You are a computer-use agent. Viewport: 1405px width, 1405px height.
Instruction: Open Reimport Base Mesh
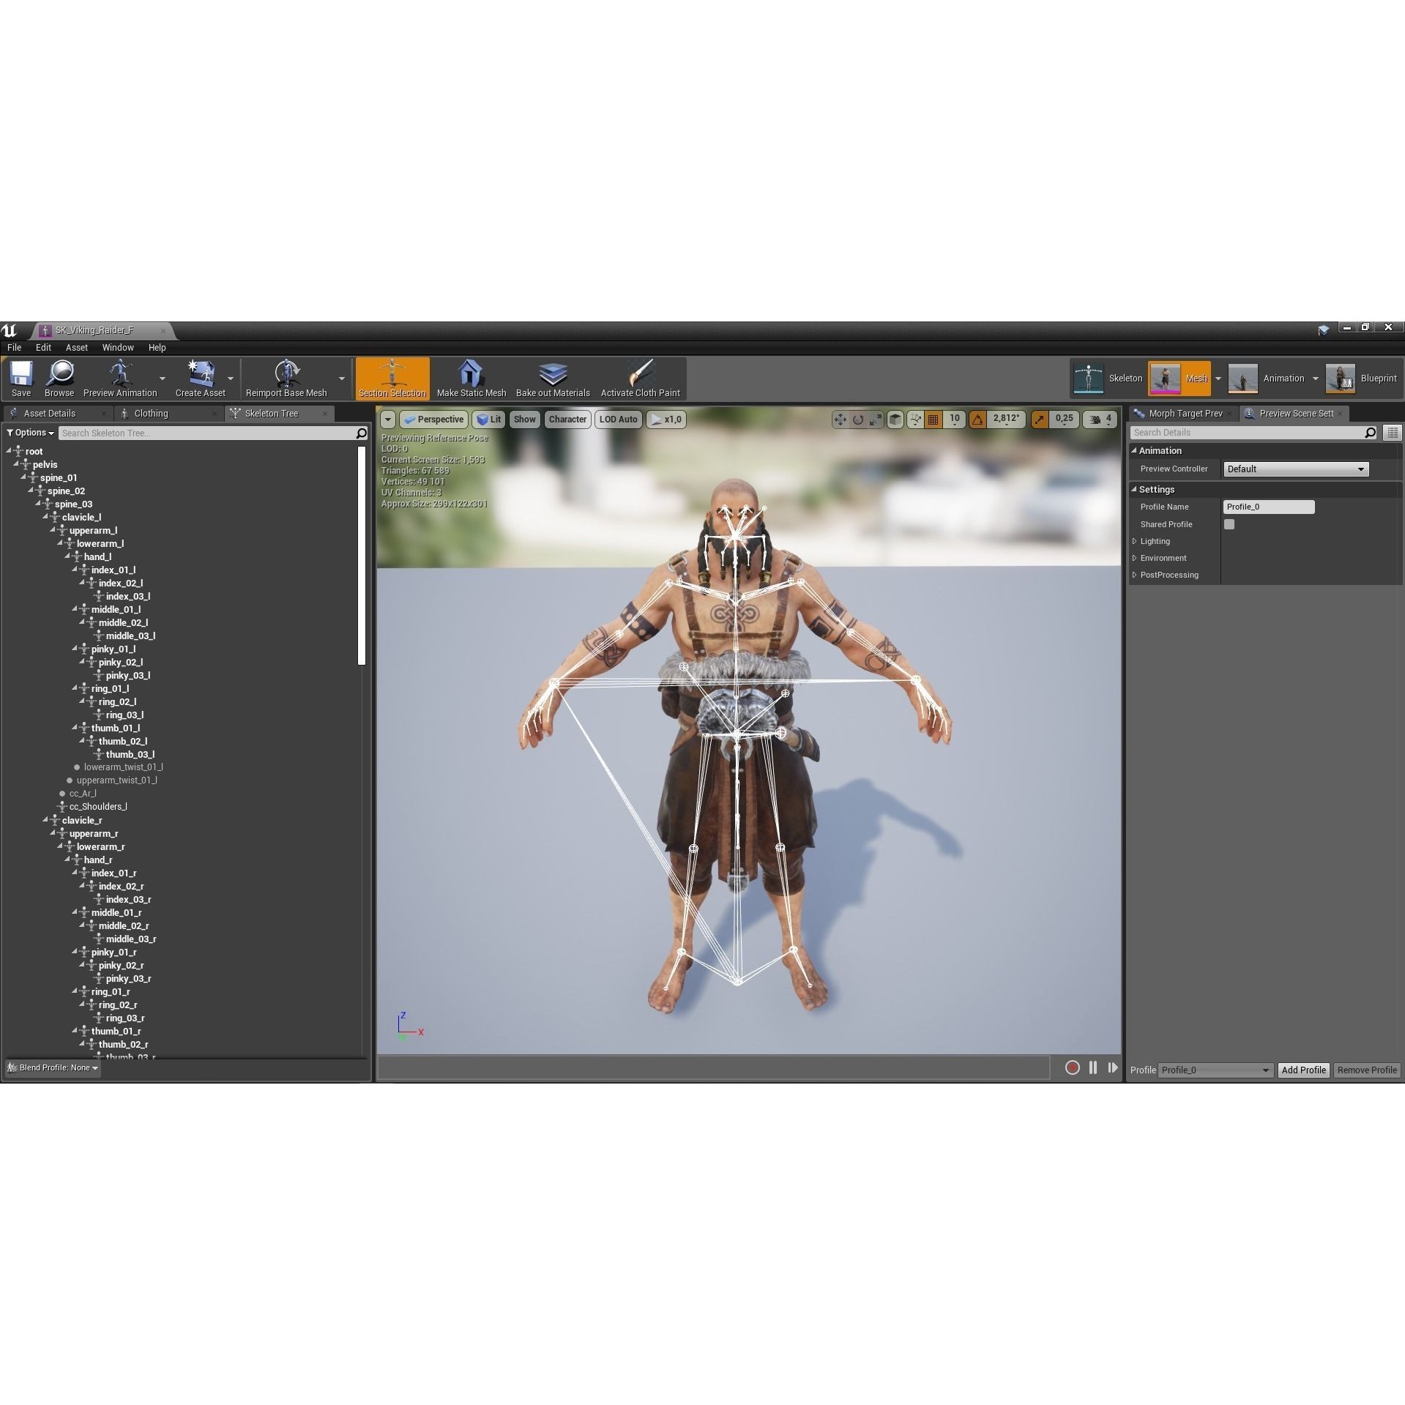click(x=287, y=377)
